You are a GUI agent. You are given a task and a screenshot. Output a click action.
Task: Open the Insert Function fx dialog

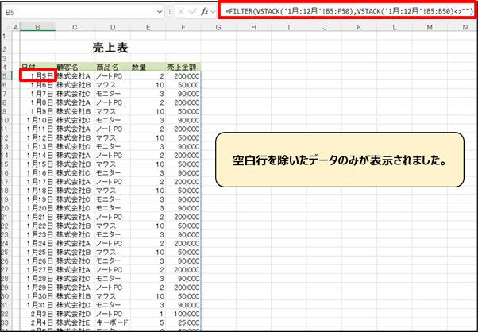pos(204,13)
